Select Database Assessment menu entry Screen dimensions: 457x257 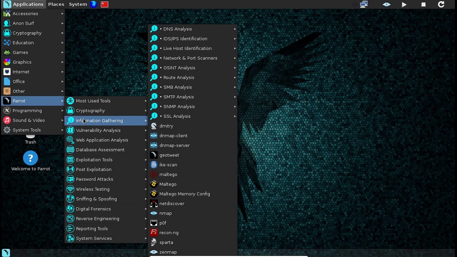106,150
